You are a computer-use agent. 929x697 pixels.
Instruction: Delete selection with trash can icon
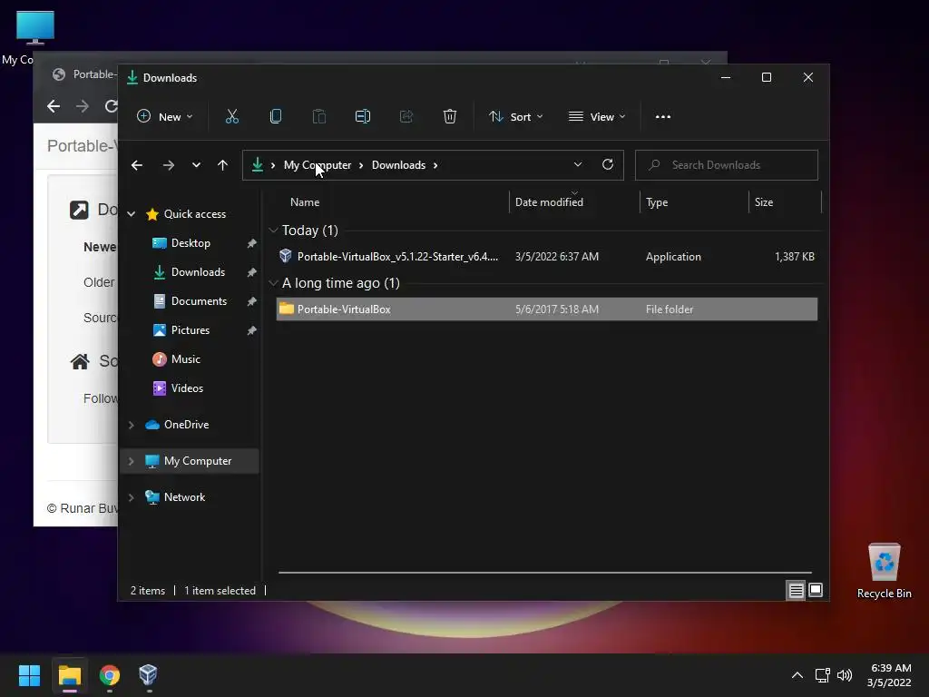coord(450,117)
